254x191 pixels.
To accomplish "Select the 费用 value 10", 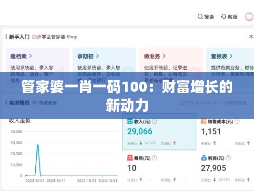I will tap(132, 168).
